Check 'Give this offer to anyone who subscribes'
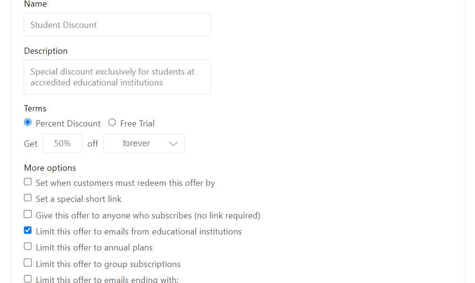This screenshot has width=475, height=283. [x=27, y=214]
